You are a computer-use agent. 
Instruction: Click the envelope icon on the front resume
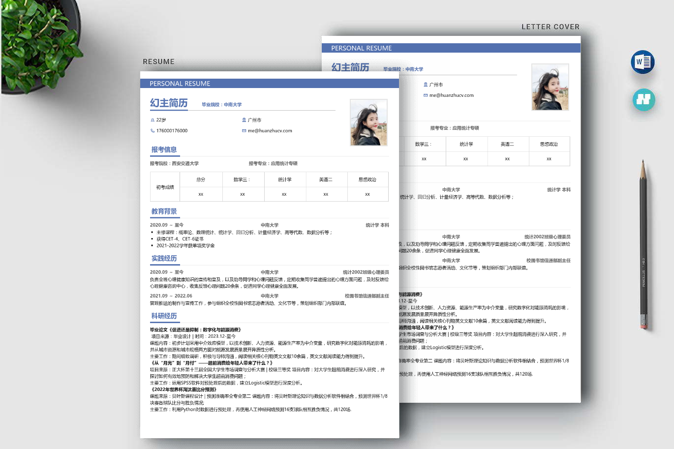click(244, 131)
